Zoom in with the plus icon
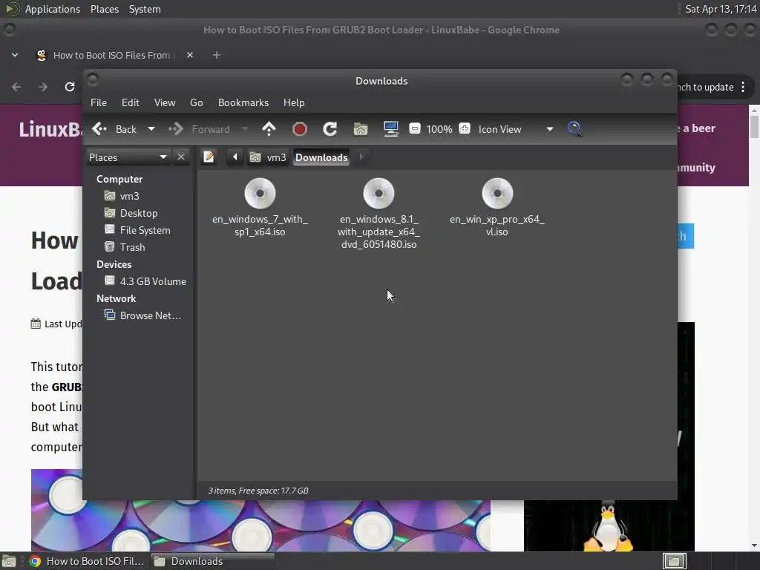The height and width of the screenshot is (570, 760). [x=465, y=128]
